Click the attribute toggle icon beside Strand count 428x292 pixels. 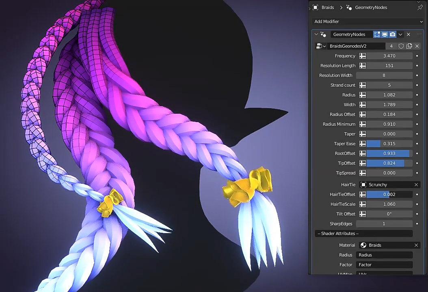click(x=363, y=85)
